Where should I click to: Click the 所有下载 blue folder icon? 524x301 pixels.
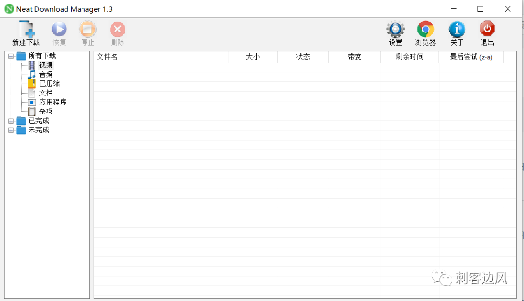point(21,56)
